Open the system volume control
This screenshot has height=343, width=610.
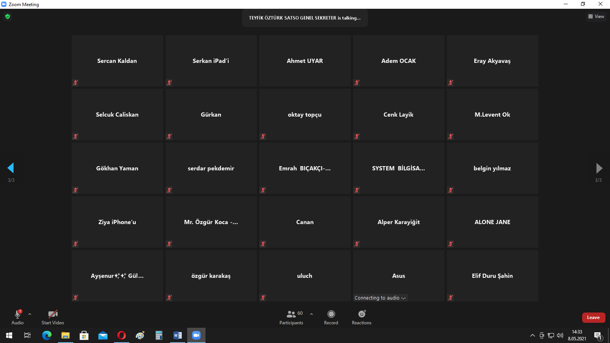560,335
